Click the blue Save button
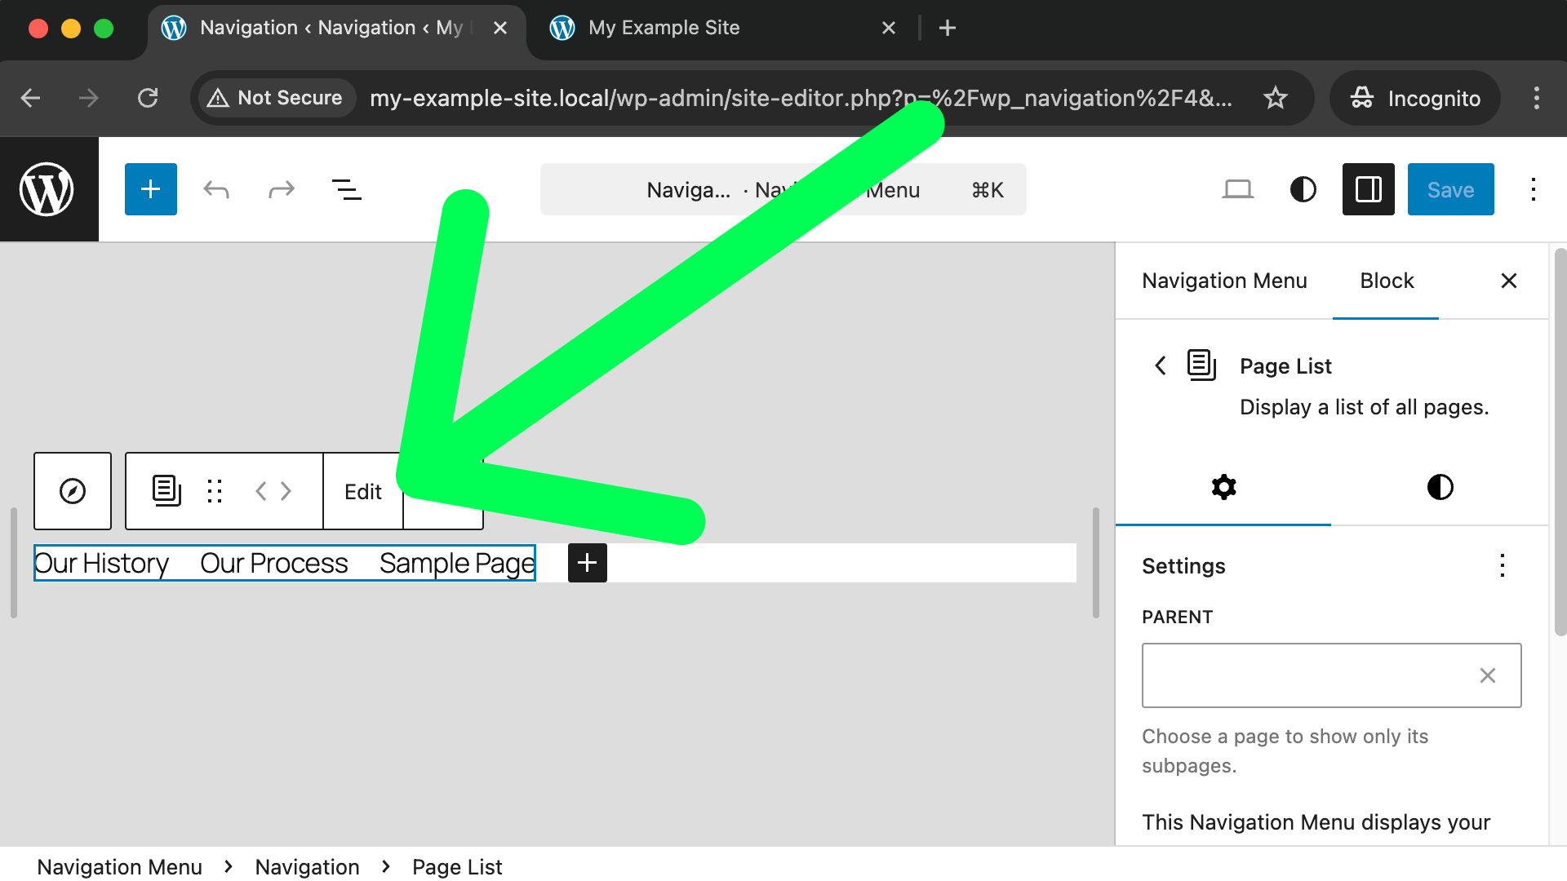 click(1450, 190)
